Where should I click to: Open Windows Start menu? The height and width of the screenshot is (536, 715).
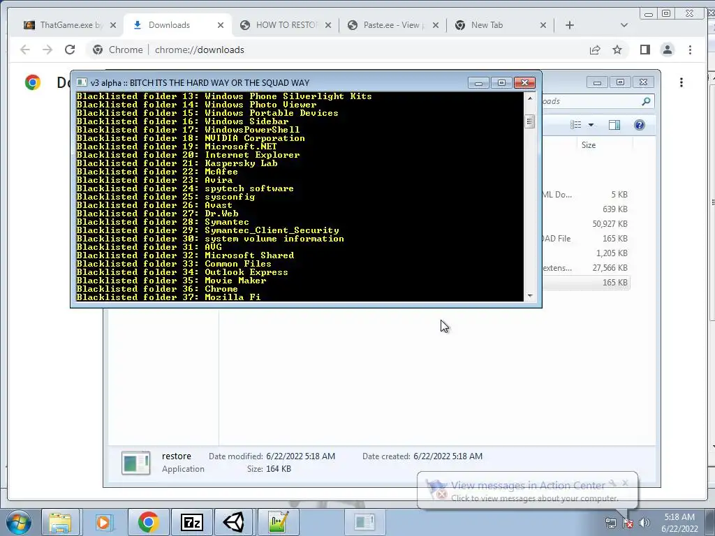pos(18,522)
